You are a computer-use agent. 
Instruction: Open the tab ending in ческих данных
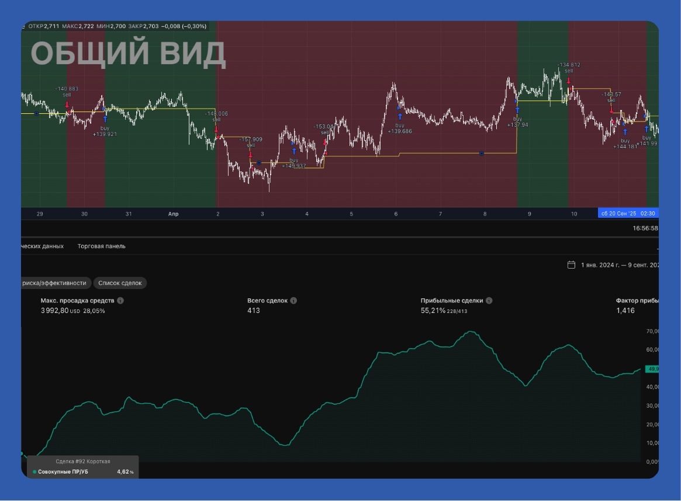coord(42,246)
